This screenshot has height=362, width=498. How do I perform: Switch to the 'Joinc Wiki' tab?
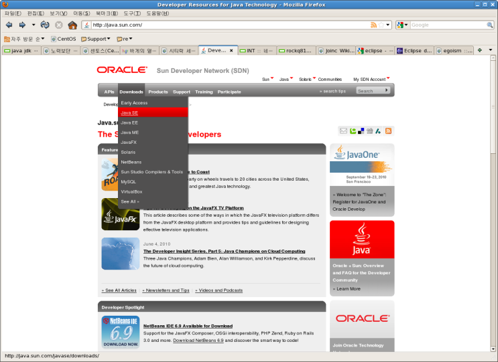coord(336,51)
